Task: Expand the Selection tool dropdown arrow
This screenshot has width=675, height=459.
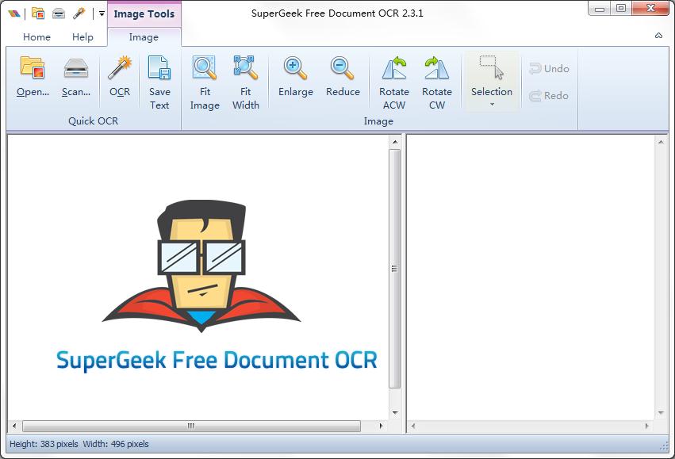Action: tap(492, 105)
